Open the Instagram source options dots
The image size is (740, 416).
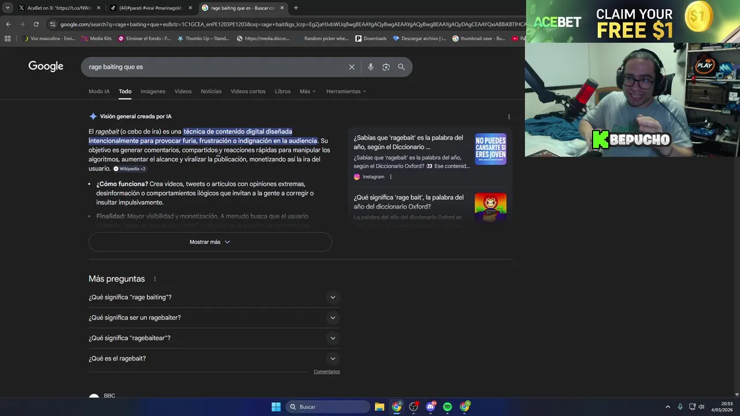(x=390, y=177)
